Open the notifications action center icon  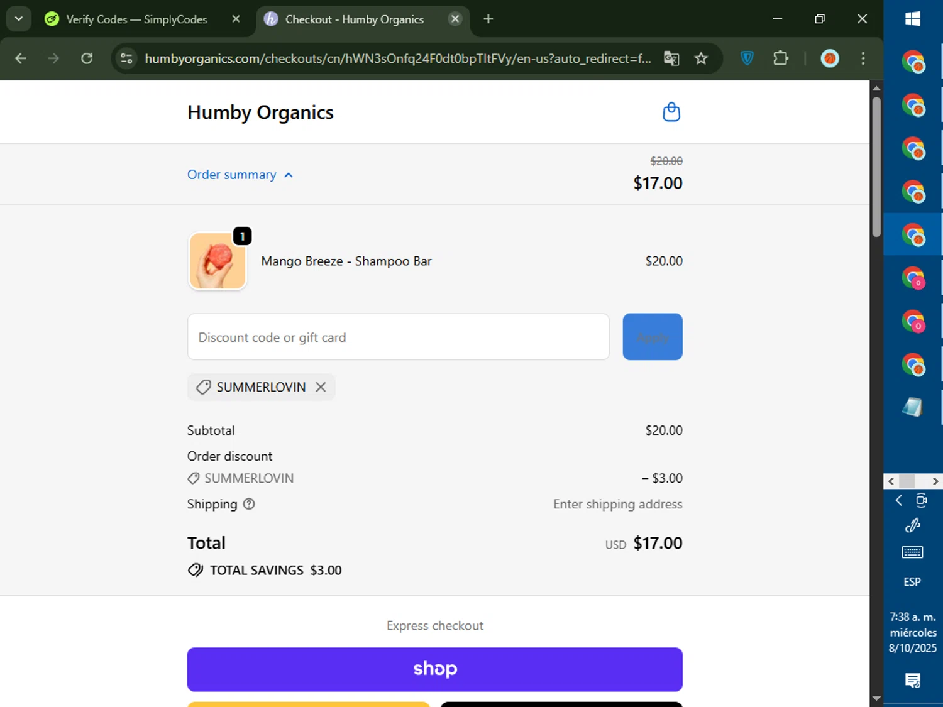pos(913,680)
